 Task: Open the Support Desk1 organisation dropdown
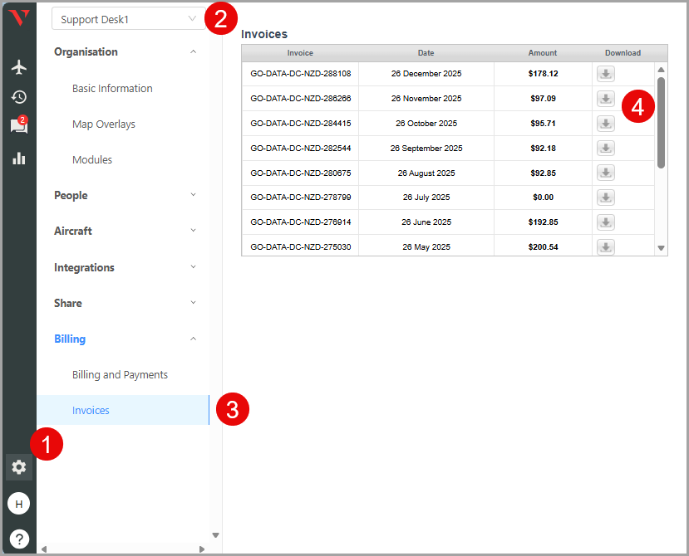(128, 19)
